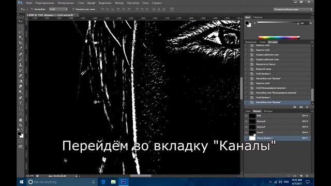Viewport: 331px width, 186px height.
Task: Toggle visibility of the Зеленый channel
Action: click(x=246, y=127)
